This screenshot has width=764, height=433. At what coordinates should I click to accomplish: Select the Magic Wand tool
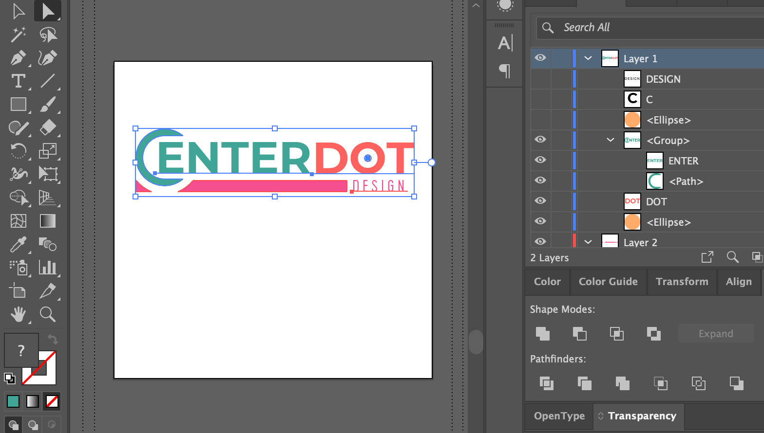pos(19,35)
